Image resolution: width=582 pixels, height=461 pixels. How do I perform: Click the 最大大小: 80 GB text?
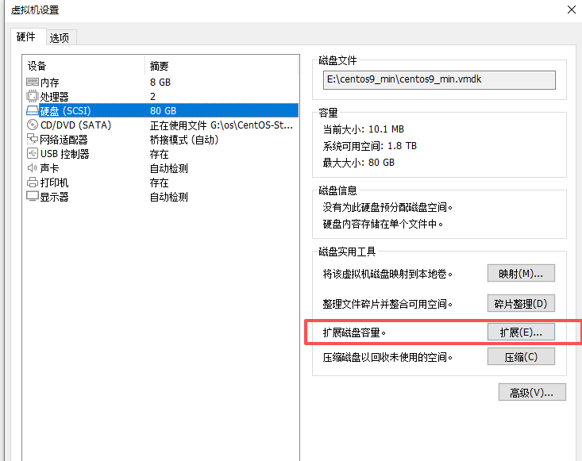(x=359, y=163)
